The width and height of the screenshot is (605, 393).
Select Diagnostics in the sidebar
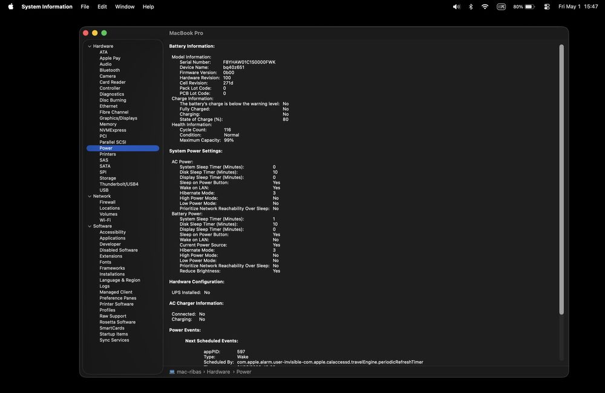112,94
